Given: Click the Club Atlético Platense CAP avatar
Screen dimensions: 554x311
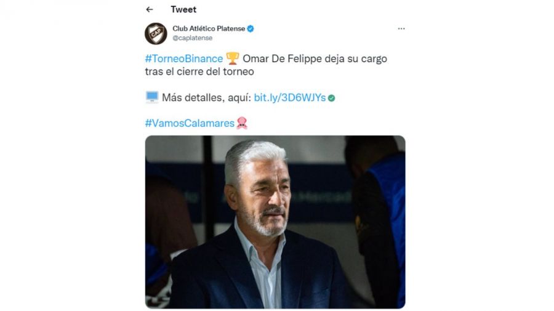Looking at the screenshot, I should [156, 34].
